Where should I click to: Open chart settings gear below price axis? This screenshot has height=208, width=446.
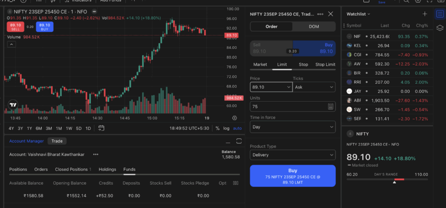(x=235, y=118)
